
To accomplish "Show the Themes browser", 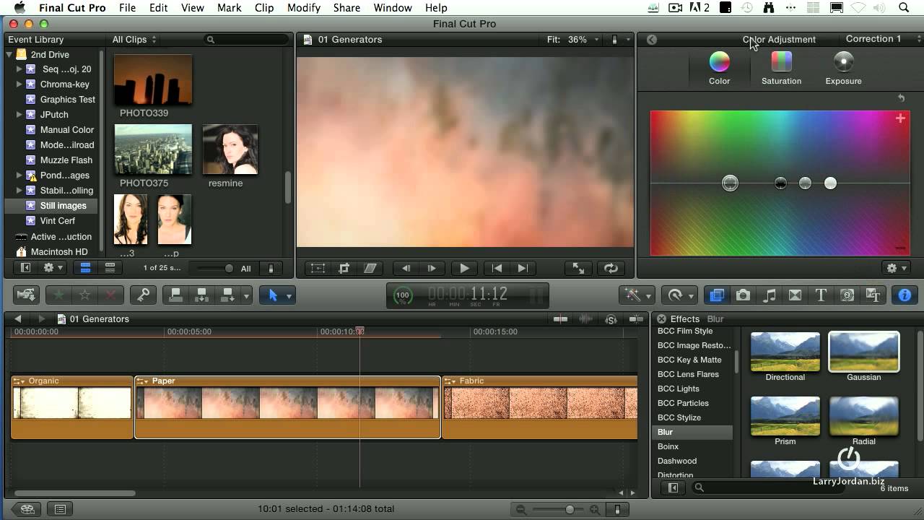I will pos(873,295).
